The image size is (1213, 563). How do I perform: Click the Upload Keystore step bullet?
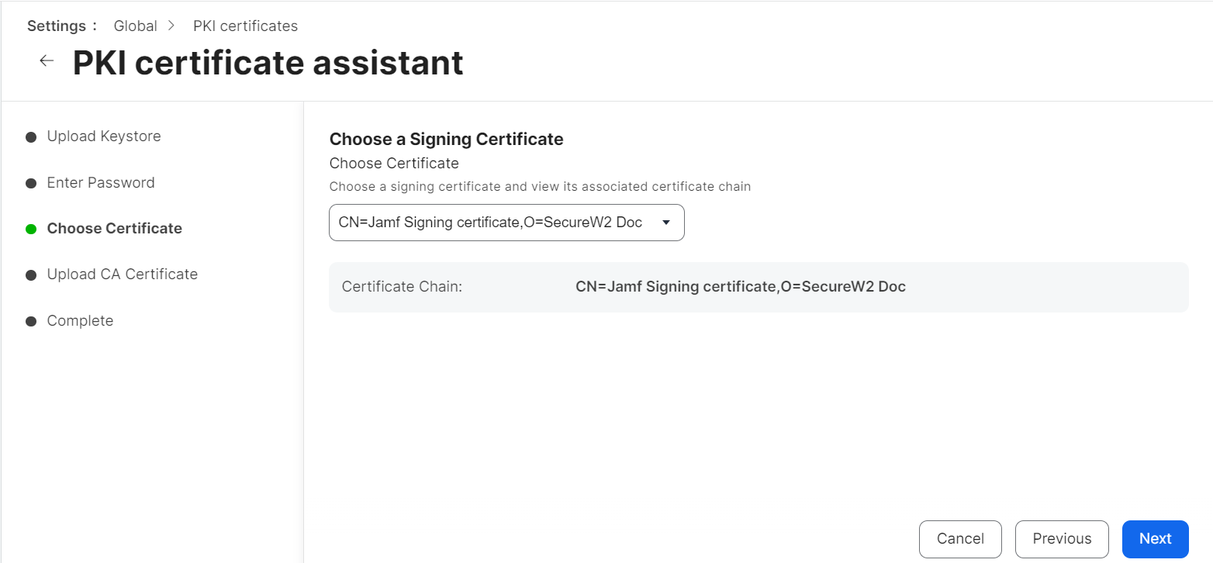(31, 137)
